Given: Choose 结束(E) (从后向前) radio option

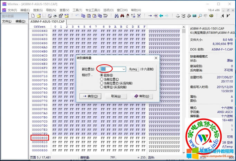Looking at the screenshot, I should (x=101, y=87).
